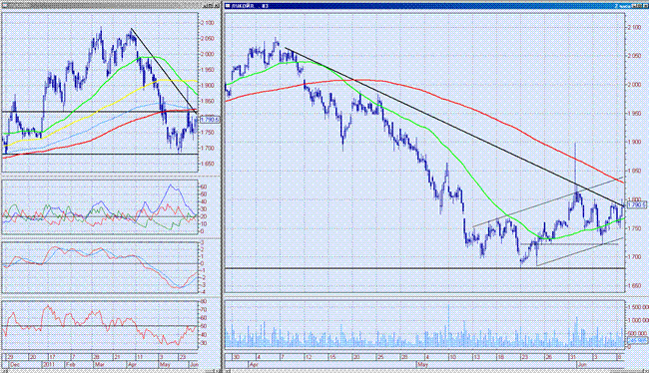The image size is (649, 373).
Task: Click right arrow of left chart scrollbar
Action: [x=218, y=371]
